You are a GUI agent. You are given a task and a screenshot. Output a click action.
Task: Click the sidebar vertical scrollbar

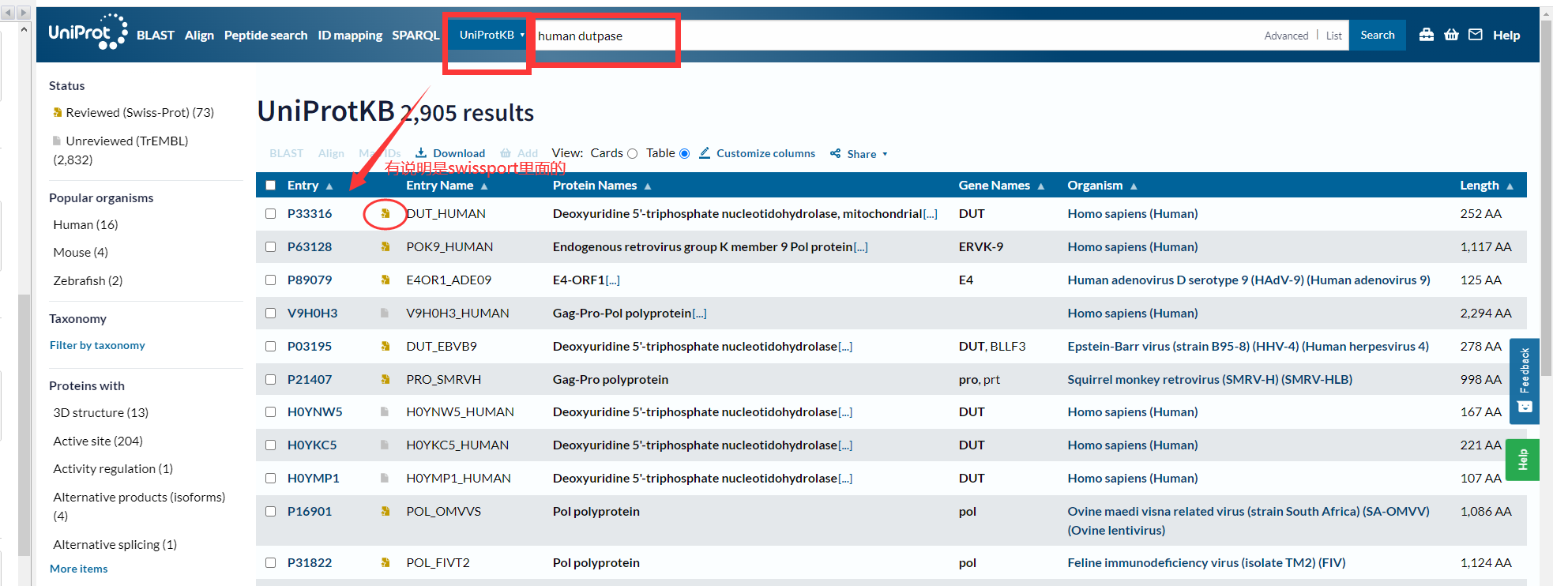click(24, 426)
